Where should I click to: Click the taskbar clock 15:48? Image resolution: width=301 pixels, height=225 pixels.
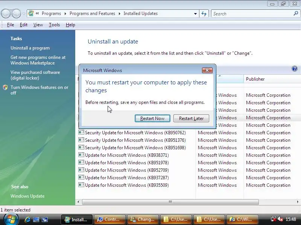click(x=290, y=219)
